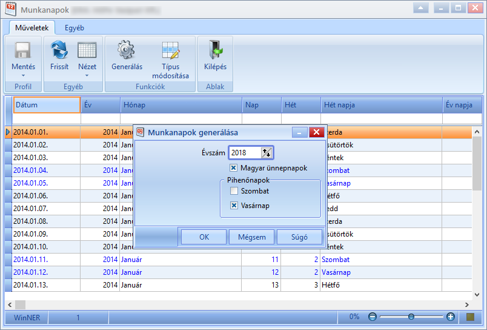Screen dimensions: 487x330
Task: Open the Nézet grid view icon
Action: [87, 50]
